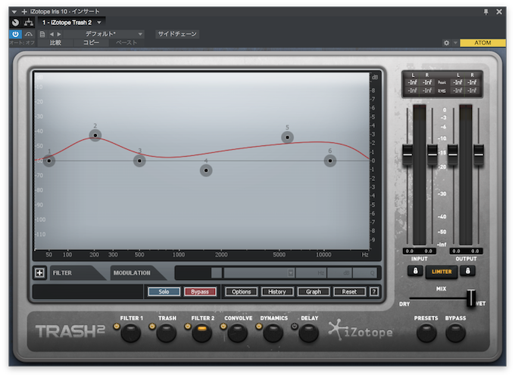Click the CONVOLVE module knob
This screenshot has width=515, height=377.
[238, 333]
